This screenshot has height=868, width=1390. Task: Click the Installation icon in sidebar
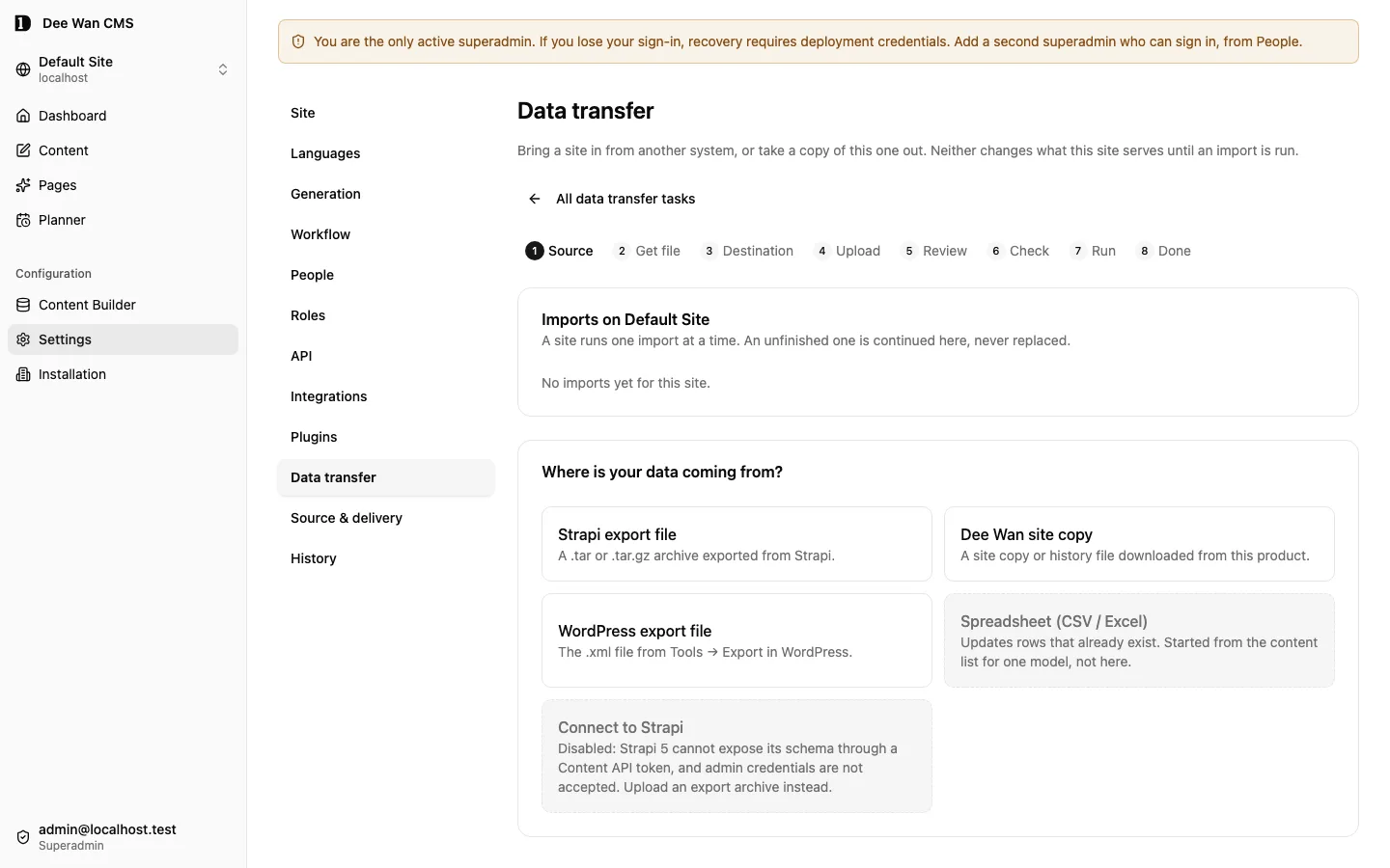click(x=23, y=374)
